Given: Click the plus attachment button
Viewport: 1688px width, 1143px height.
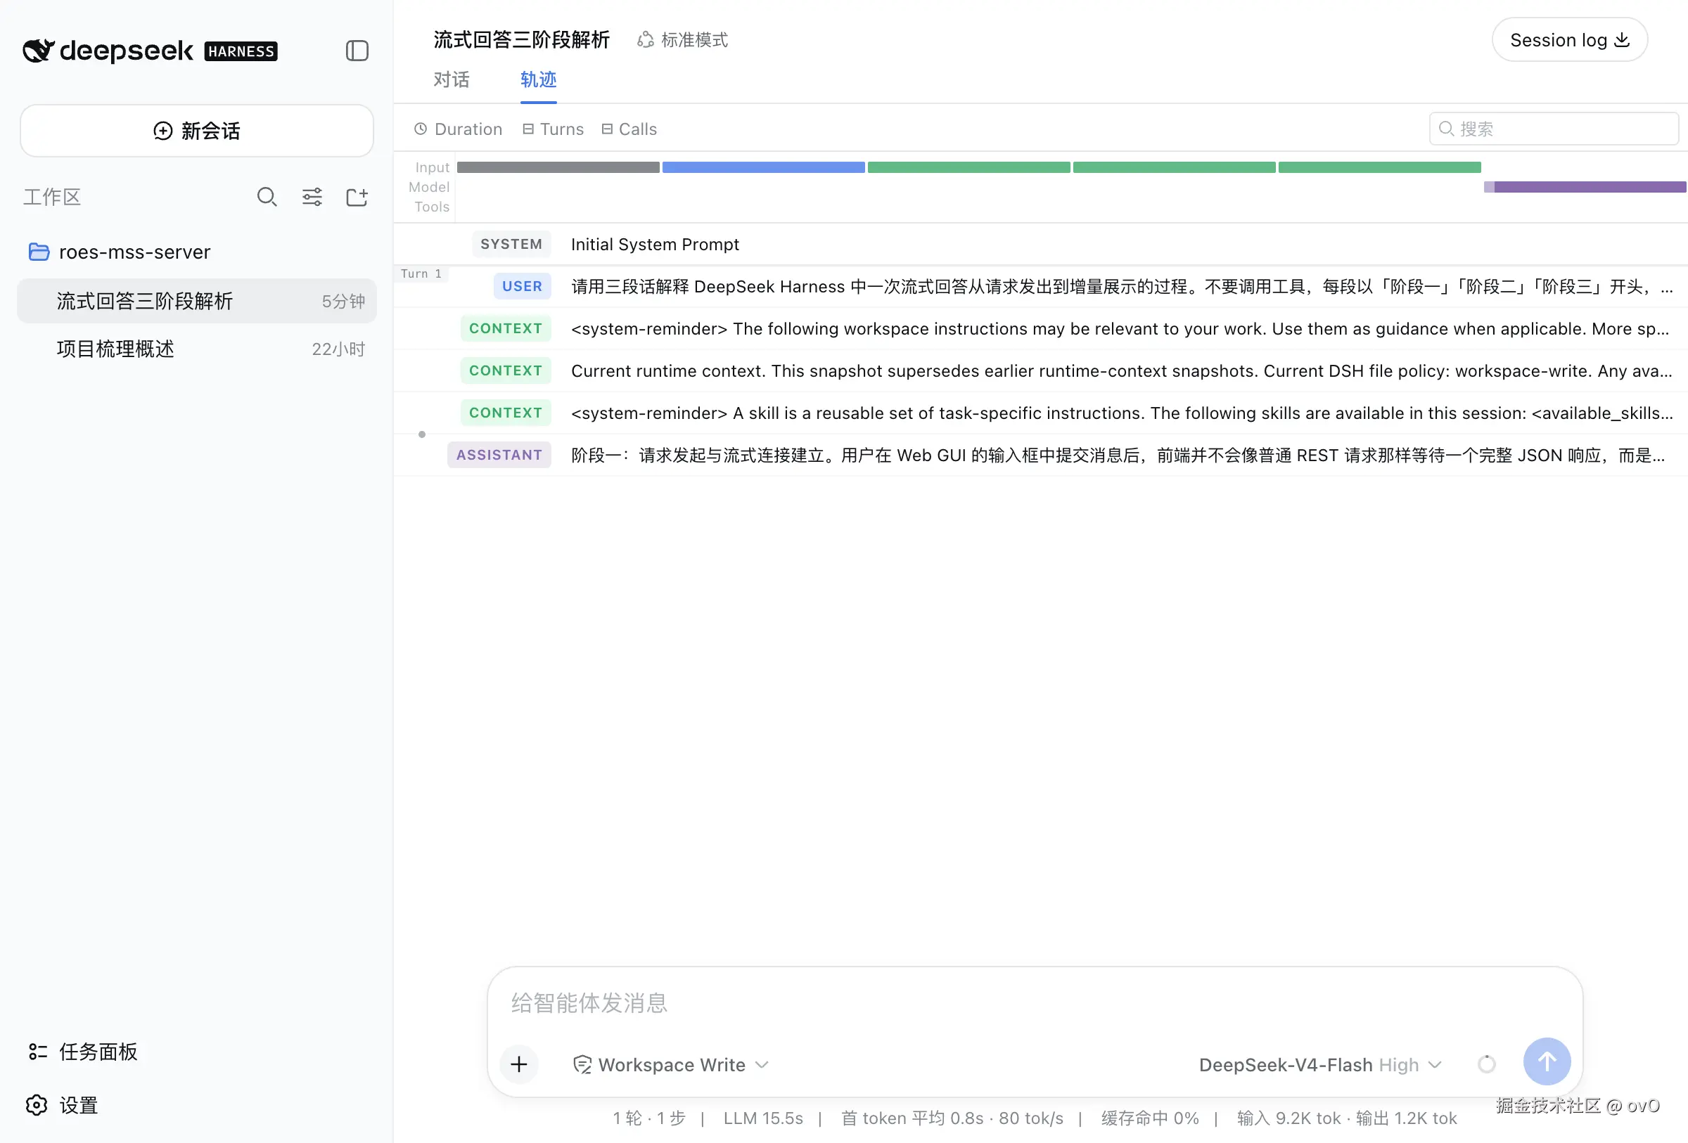Looking at the screenshot, I should tap(518, 1064).
